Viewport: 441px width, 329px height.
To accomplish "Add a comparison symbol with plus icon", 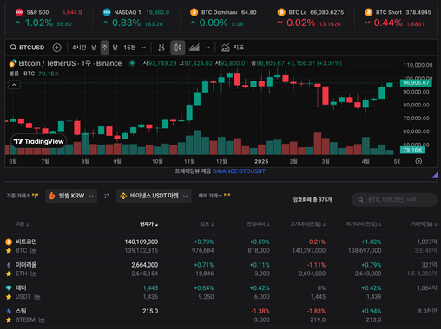I will coord(56,48).
